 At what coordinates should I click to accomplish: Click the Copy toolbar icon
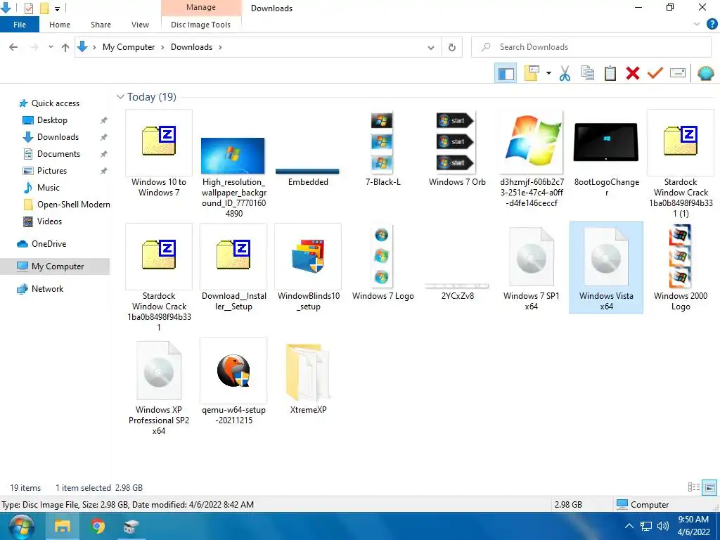[x=588, y=73]
